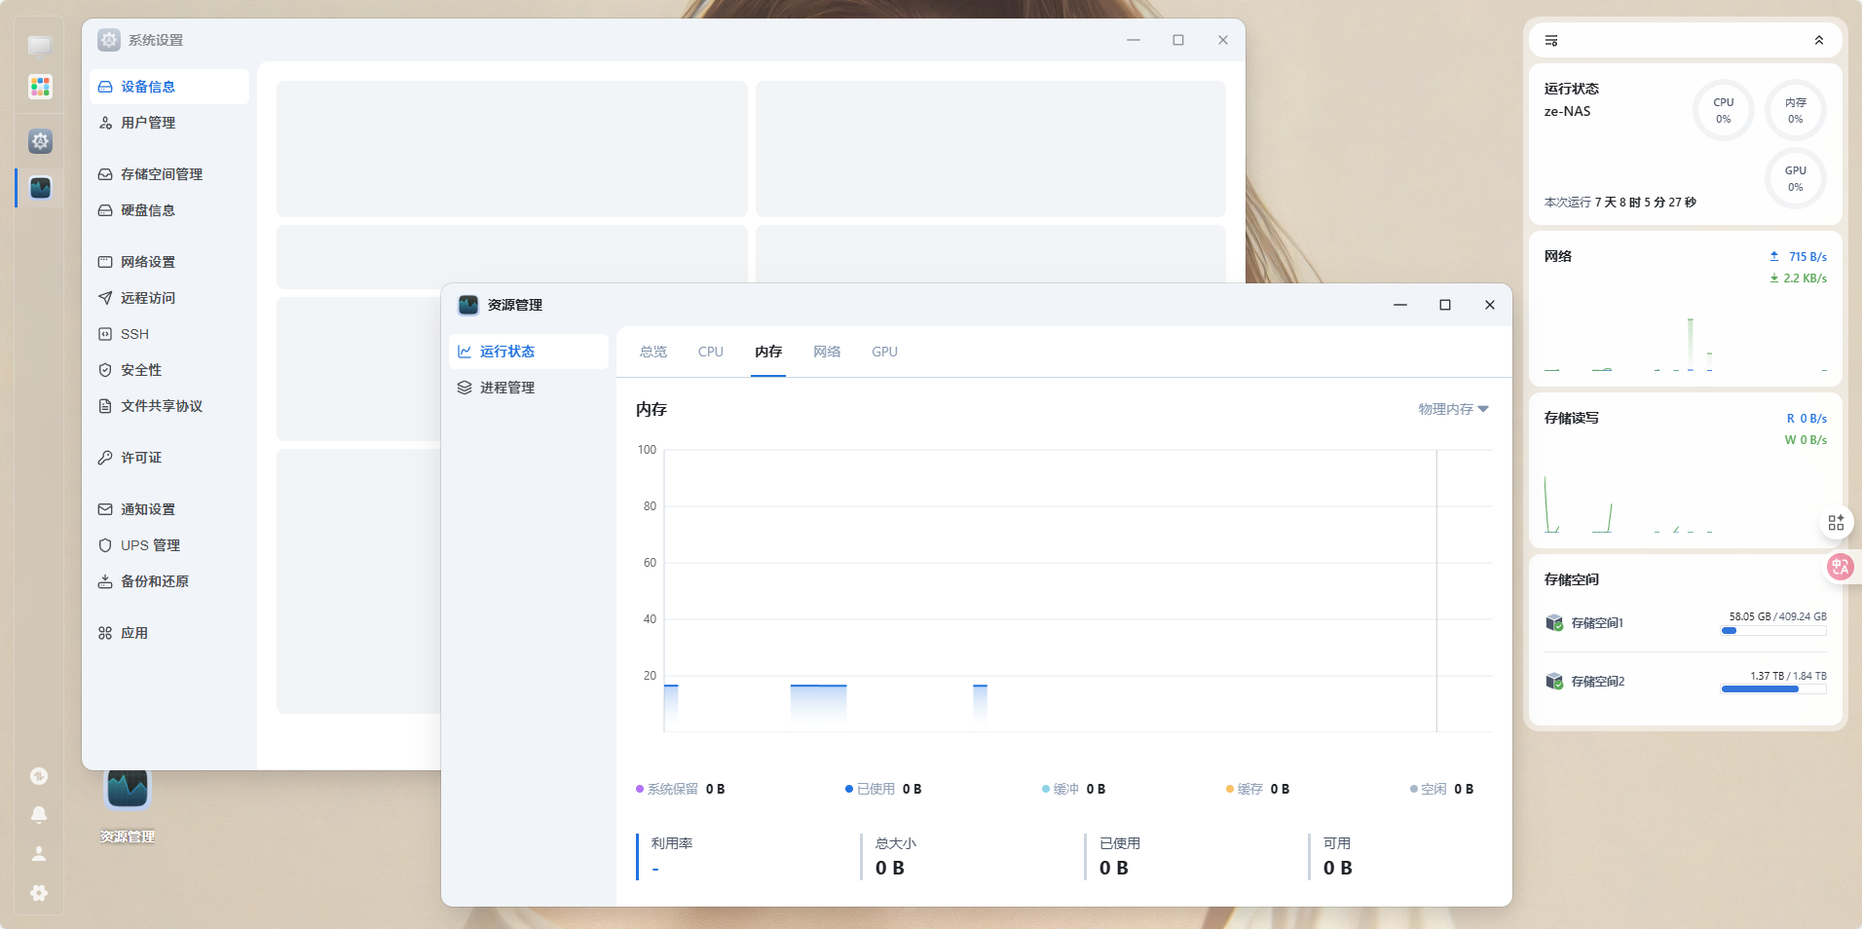The height and width of the screenshot is (929, 1862).
Task: Open 设备信息 in system settings sidebar
Action: pos(169,87)
